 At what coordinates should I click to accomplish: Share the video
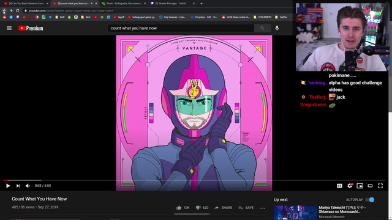click(x=223, y=208)
